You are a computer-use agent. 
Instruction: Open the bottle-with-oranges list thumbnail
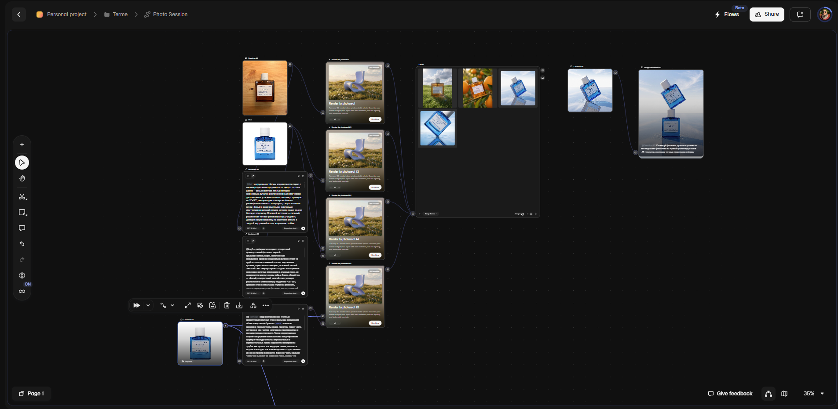click(x=478, y=88)
